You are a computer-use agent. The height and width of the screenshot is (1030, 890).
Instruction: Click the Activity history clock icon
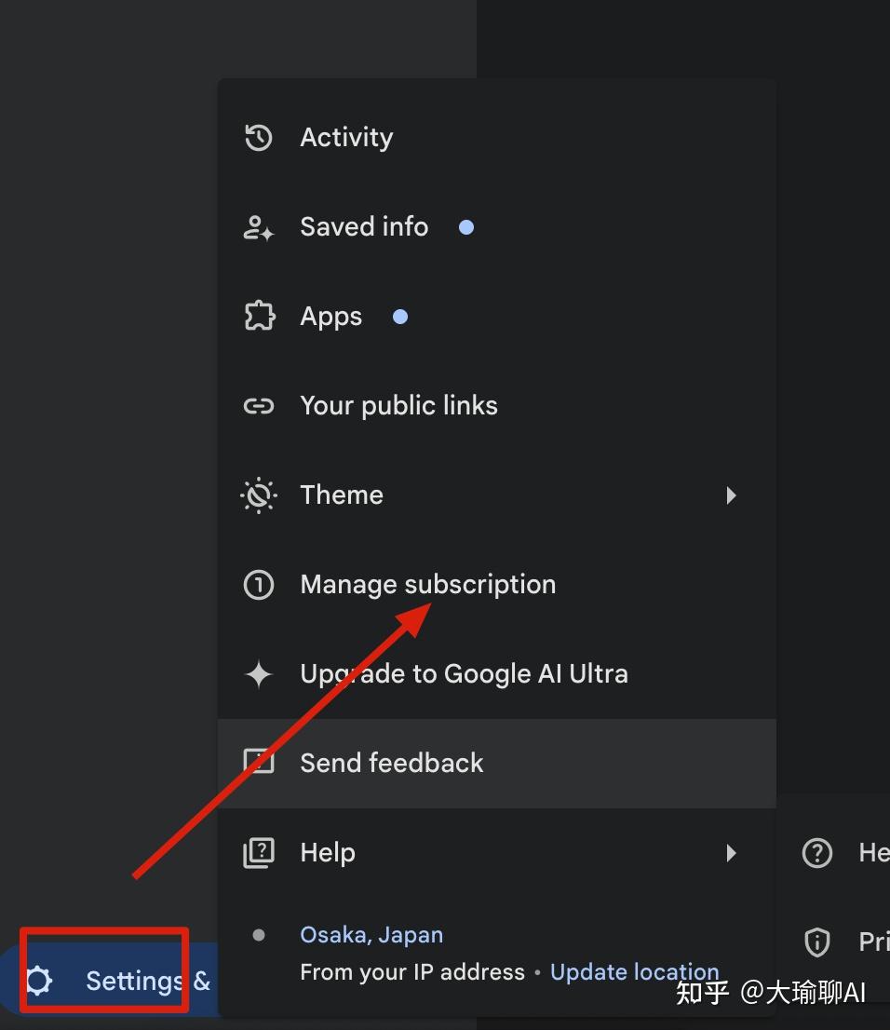pyautogui.click(x=258, y=138)
